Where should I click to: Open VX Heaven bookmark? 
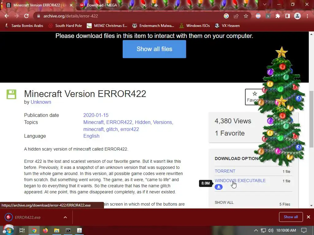pyautogui.click(x=227, y=26)
